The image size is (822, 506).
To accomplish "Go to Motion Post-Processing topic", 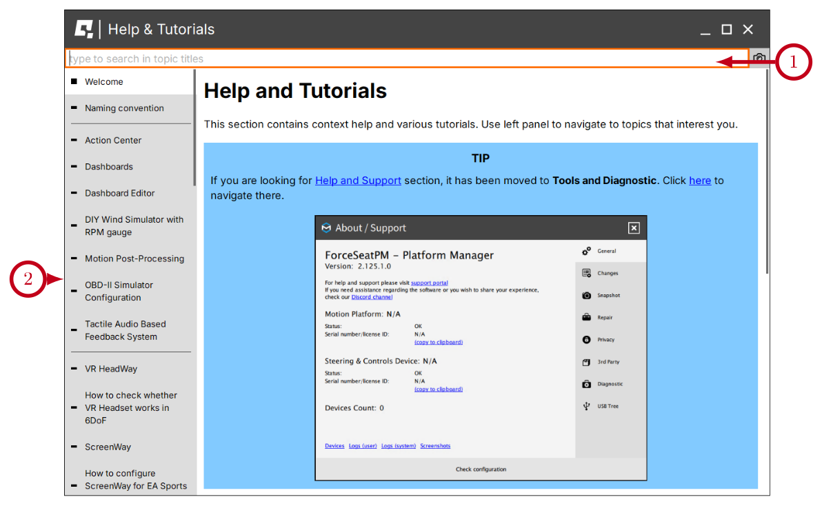I will (134, 259).
